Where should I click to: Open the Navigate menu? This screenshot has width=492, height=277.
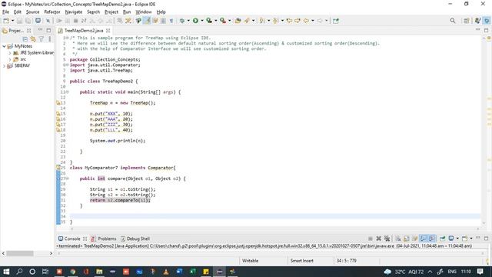(x=74, y=12)
